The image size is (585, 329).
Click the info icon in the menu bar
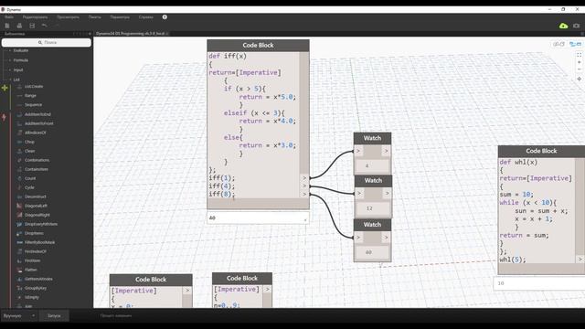pyautogui.click(x=165, y=17)
